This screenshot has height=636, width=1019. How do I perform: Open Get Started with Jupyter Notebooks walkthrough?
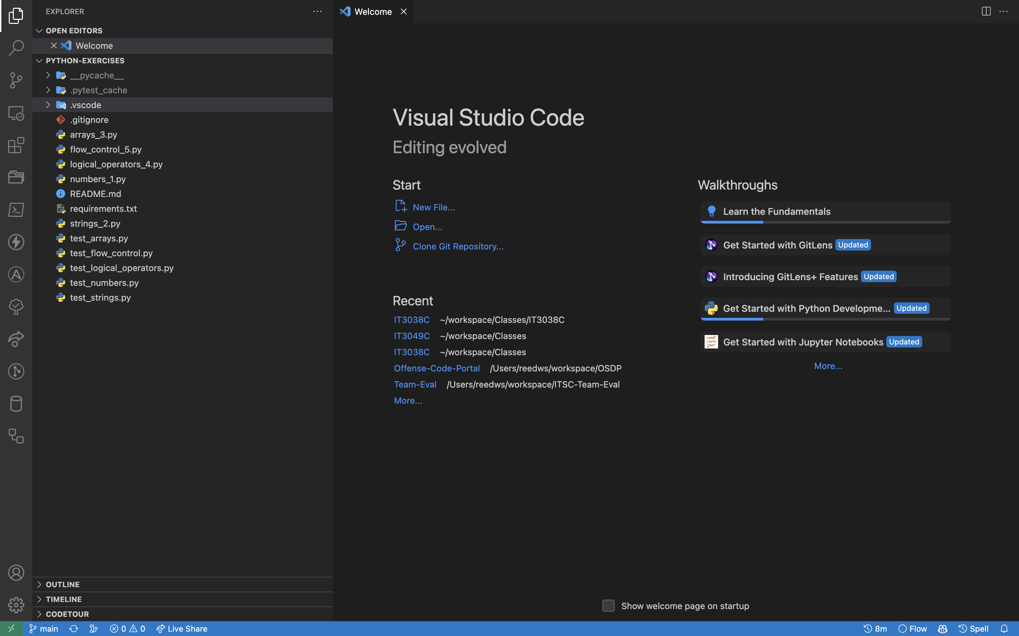(825, 341)
